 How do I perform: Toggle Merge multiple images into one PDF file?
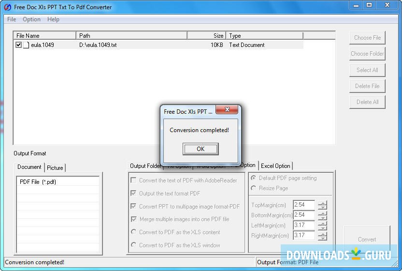[133, 219]
